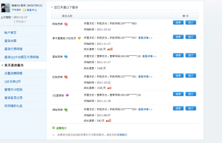Click the 您已开通以下服务 heading
222x143 pixels.
tap(66, 7)
